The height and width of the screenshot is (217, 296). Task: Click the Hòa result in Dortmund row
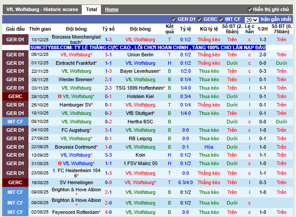pyautogui.click(x=209, y=147)
